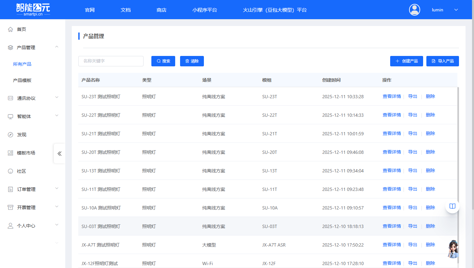Viewport: 474px width, 268px height.
Task: Open the floating book documentation icon
Action: 452,206
